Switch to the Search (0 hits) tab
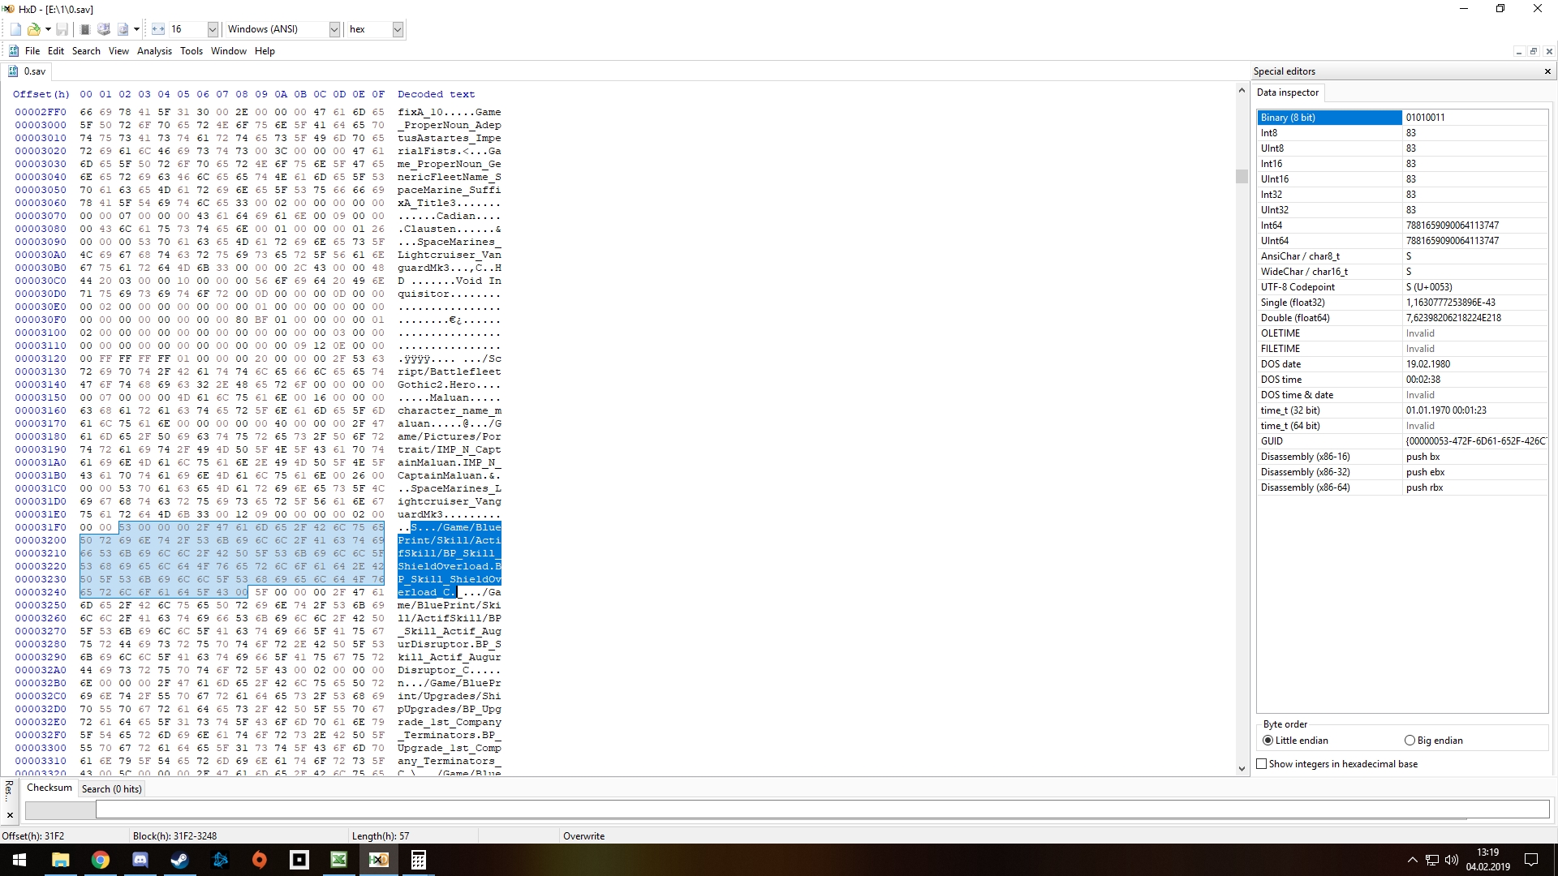Image resolution: width=1558 pixels, height=876 pixels. (x=111, y=789)
